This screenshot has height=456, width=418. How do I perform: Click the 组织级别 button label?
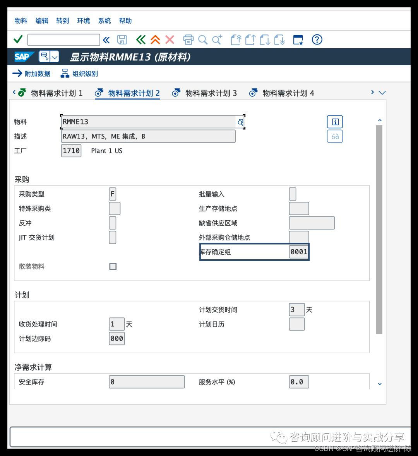(85, 74)
